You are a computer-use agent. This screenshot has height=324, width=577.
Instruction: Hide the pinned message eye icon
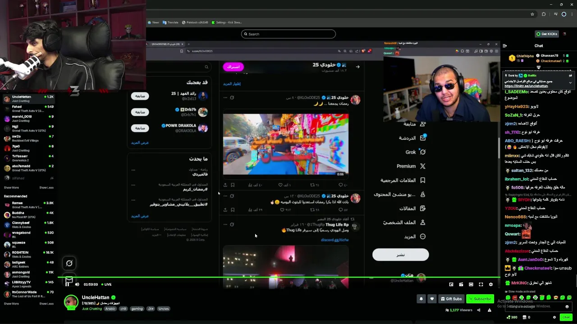[x=570, y=76]
